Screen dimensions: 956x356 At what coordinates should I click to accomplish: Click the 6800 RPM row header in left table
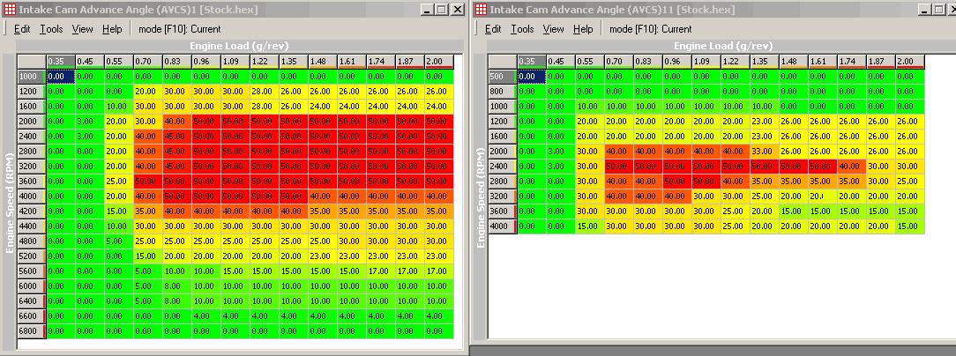coord(28,330)
